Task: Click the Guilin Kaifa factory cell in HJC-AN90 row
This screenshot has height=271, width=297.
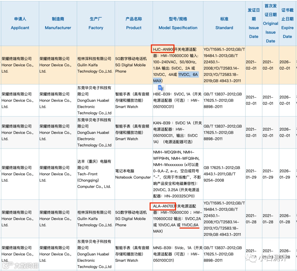Action: click(96, 65)
